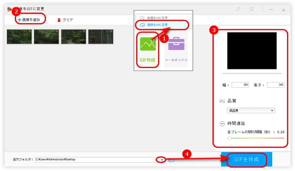Screen dimensions: 295x171
Task: Click the black GIF preview area
Action: [x=252, y=50]
